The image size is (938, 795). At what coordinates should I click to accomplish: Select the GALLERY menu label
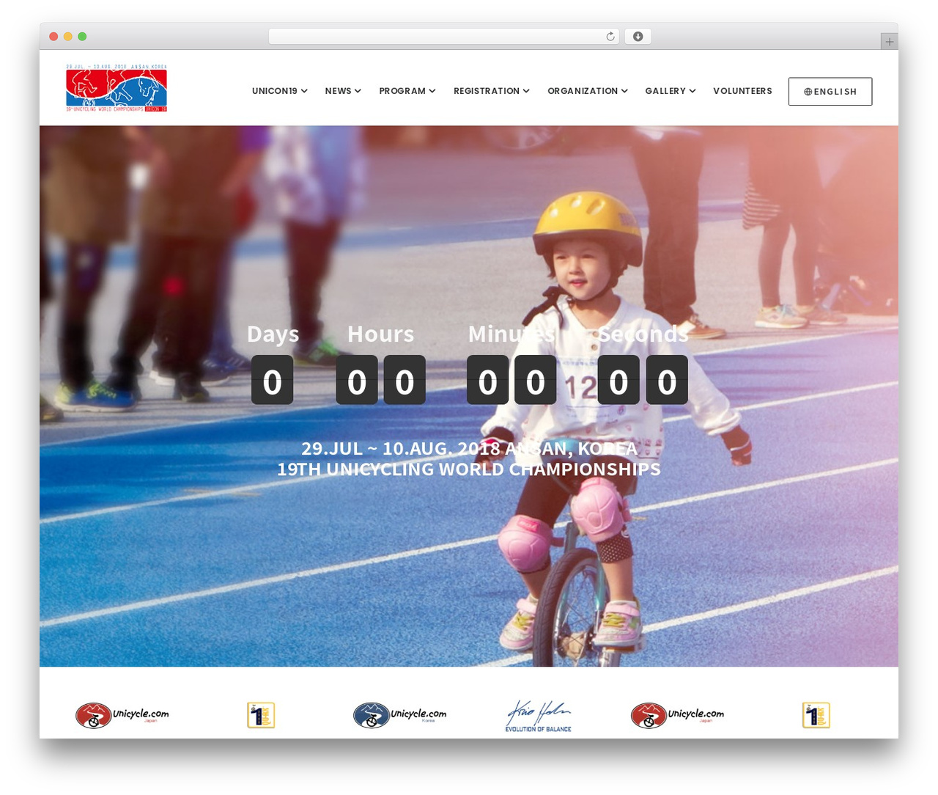pyautogui.click(x=665, y=91)
